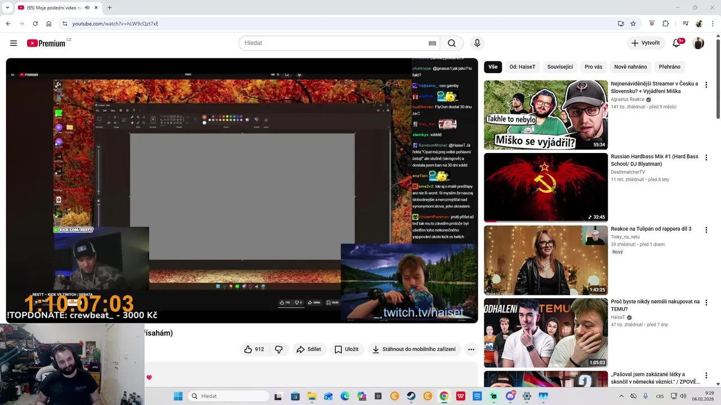This screenshot has width=721, height=405.
Task: Open options menu for Pašoval jsem video
Action: 706,375
